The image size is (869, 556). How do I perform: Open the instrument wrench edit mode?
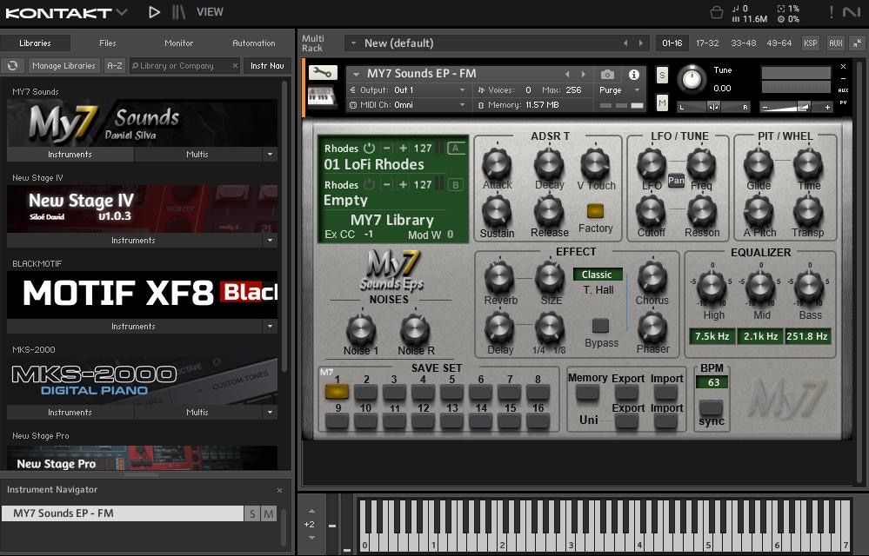click(323, 72)
